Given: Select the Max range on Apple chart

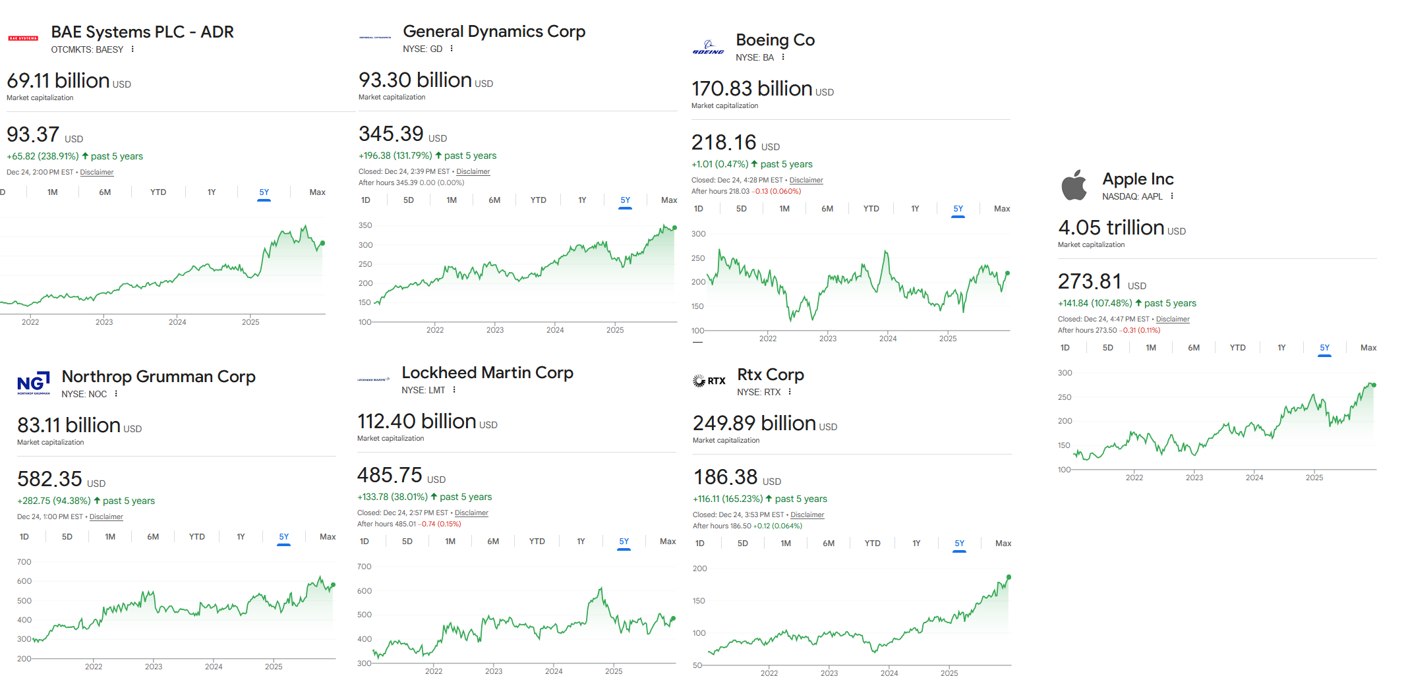Looking at the screenshot, I should click(x=1368, y=348).
